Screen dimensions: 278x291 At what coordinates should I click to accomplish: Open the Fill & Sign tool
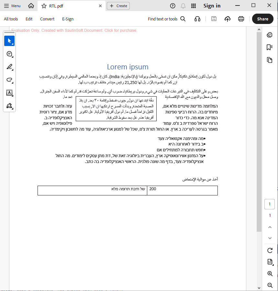click(x=9, y=106)
